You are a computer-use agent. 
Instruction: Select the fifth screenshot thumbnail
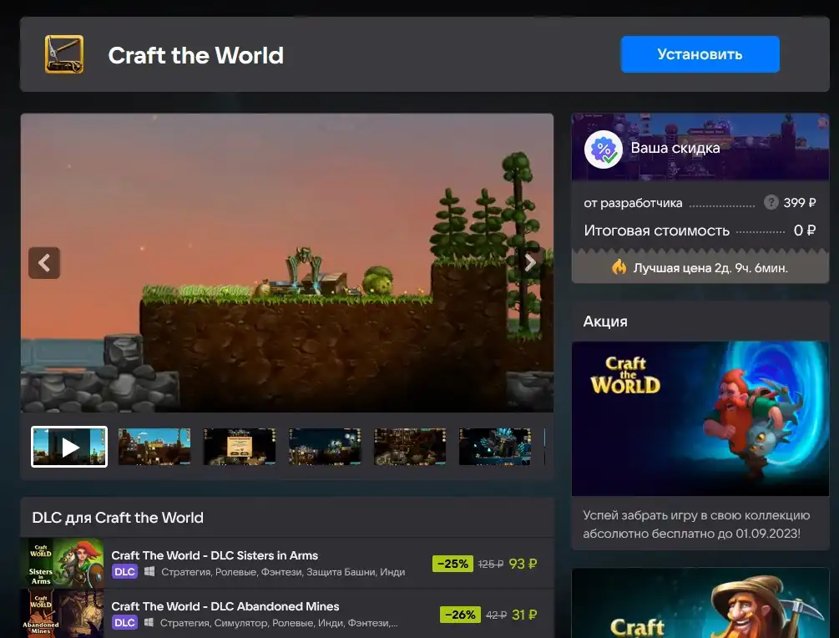[410, 447]
